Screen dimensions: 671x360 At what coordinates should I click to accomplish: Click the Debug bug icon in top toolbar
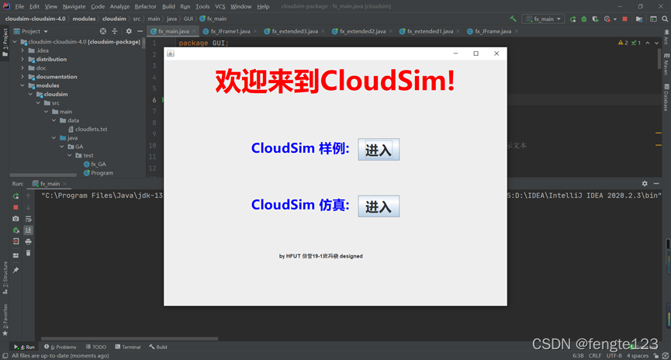tap(583, 19)
